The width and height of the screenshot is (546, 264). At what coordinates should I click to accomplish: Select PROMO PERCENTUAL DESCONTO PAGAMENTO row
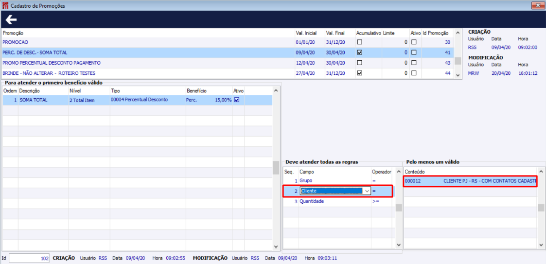228,63
